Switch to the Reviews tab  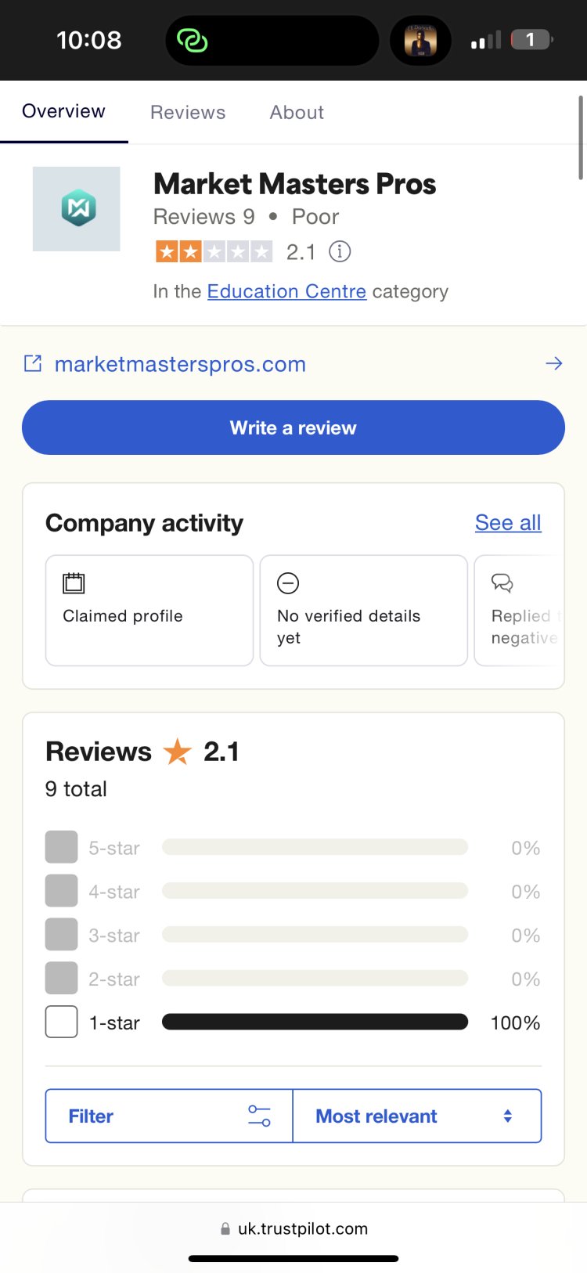(187, 112)
